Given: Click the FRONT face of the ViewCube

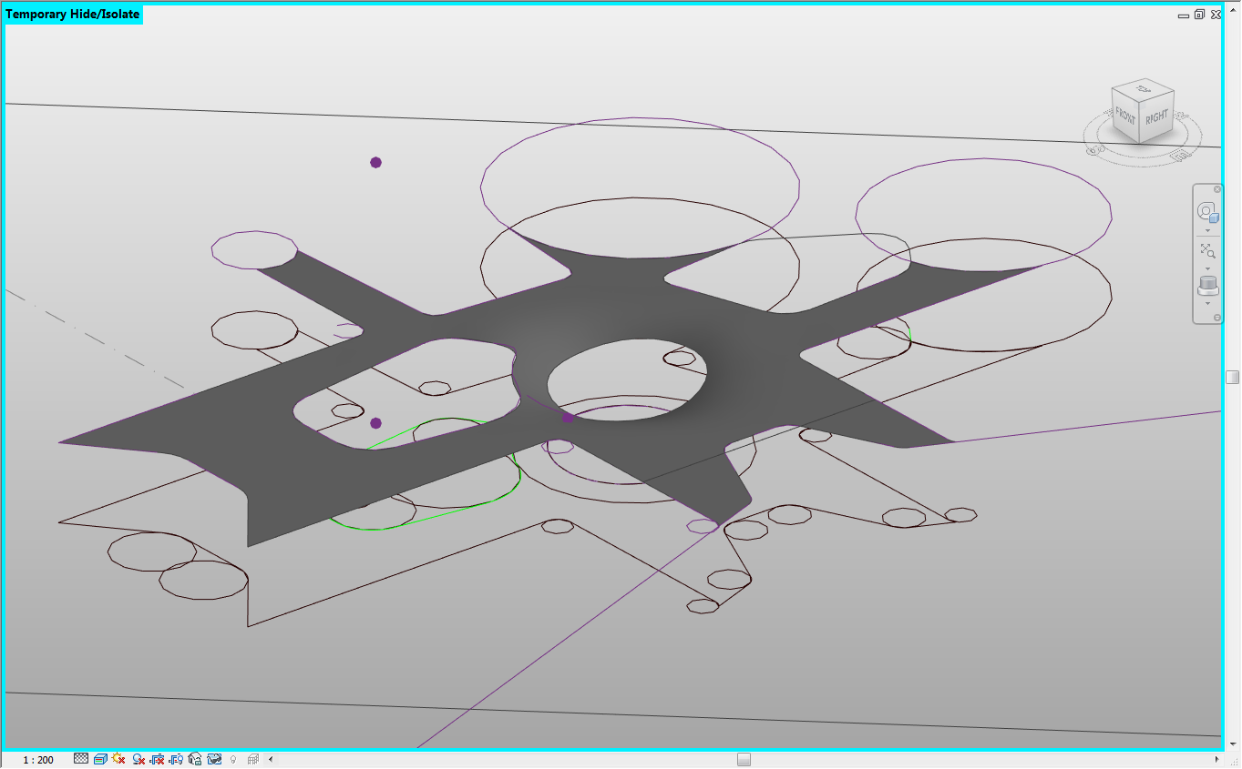Looking at the screenshot, I should click(x=1125, y=116).
